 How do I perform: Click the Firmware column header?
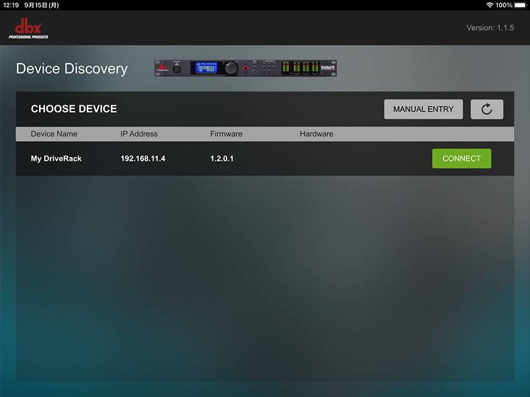[226, 134]
